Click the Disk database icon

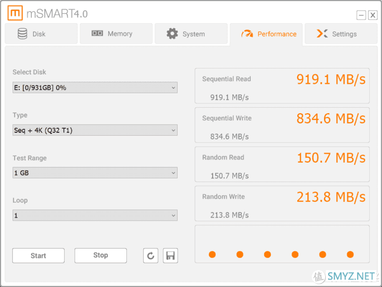[x=22, y=34]
